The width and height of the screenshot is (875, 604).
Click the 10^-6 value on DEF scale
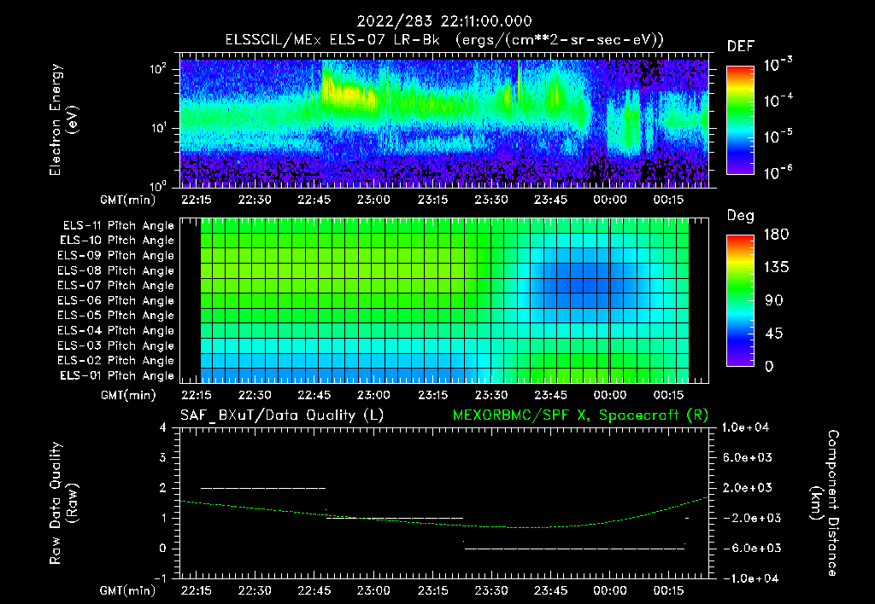[x=778, y=172]
